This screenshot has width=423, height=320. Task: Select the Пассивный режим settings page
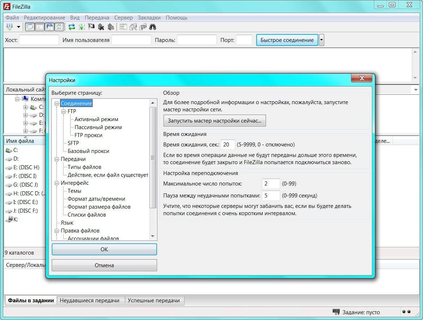coord(98,127)
